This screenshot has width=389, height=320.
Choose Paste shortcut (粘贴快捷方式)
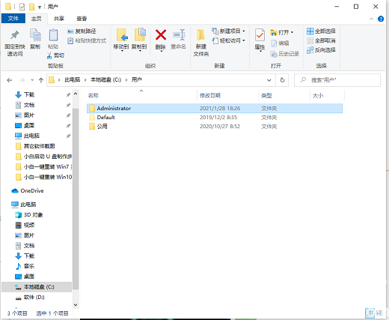coord(87,40)
